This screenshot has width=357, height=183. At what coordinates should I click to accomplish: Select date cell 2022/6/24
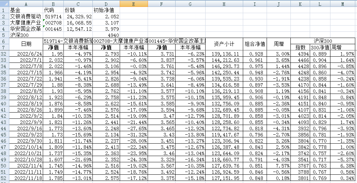pyautogui.click(x=26, y=54)
